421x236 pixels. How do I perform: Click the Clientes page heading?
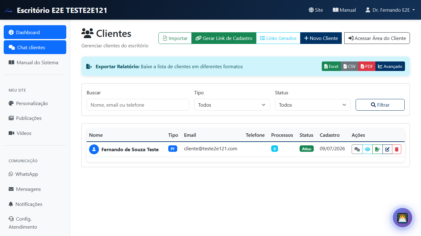tap(106, 33)
